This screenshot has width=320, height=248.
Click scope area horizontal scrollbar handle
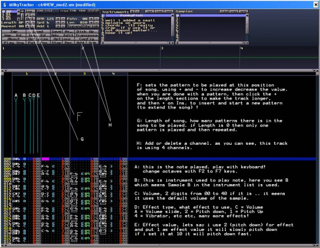[x=160, y=70]
